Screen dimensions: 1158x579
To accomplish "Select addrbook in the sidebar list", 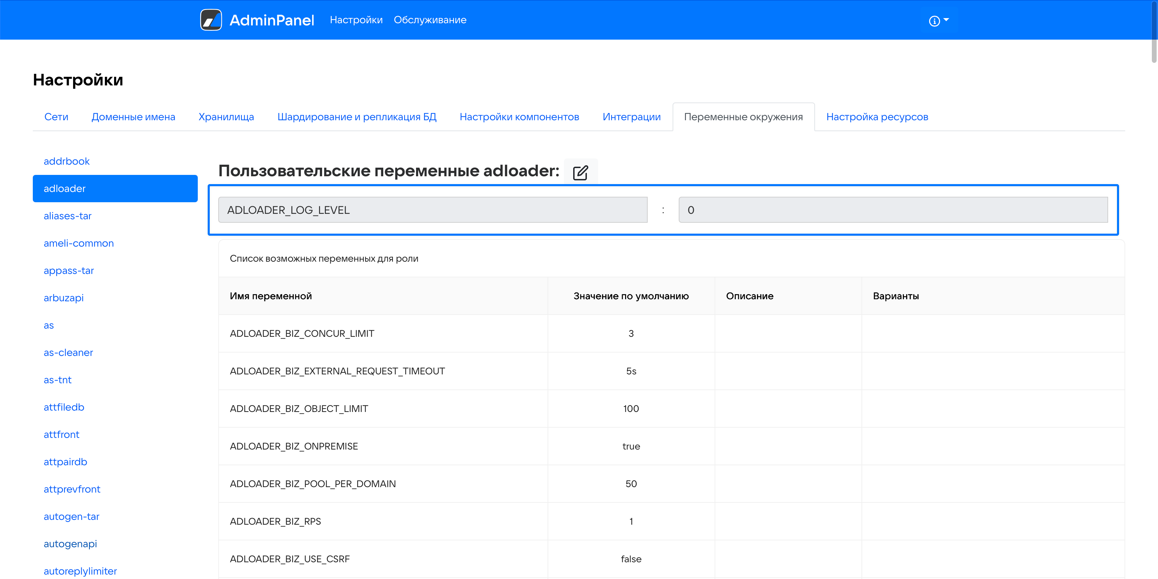I will (x=67, y=161).
